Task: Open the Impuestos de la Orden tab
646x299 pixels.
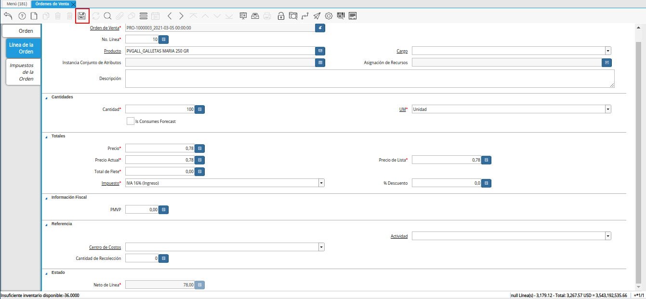Action: pos(23,72)
